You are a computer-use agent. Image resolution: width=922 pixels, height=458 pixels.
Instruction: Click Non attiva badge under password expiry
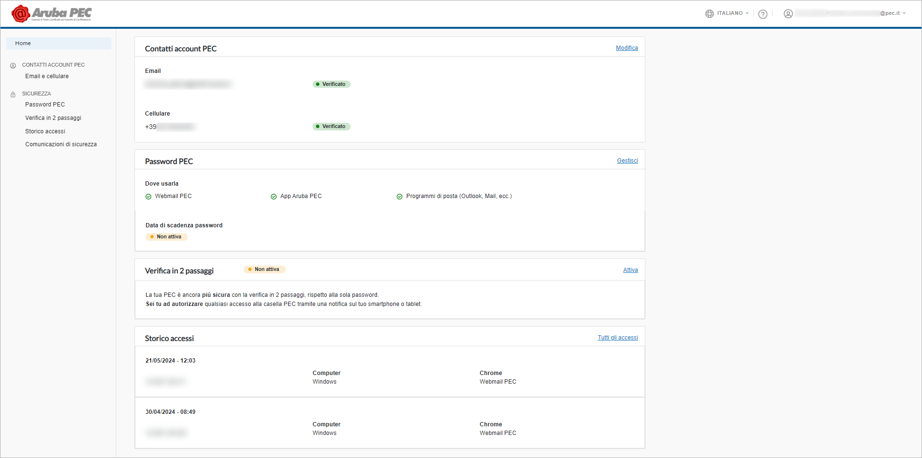[x=166, y=237]
